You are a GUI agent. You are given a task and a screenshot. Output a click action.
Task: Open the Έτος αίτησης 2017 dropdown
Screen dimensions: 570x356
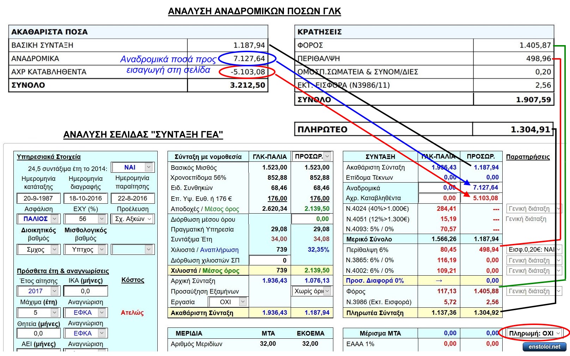[38, 291]
